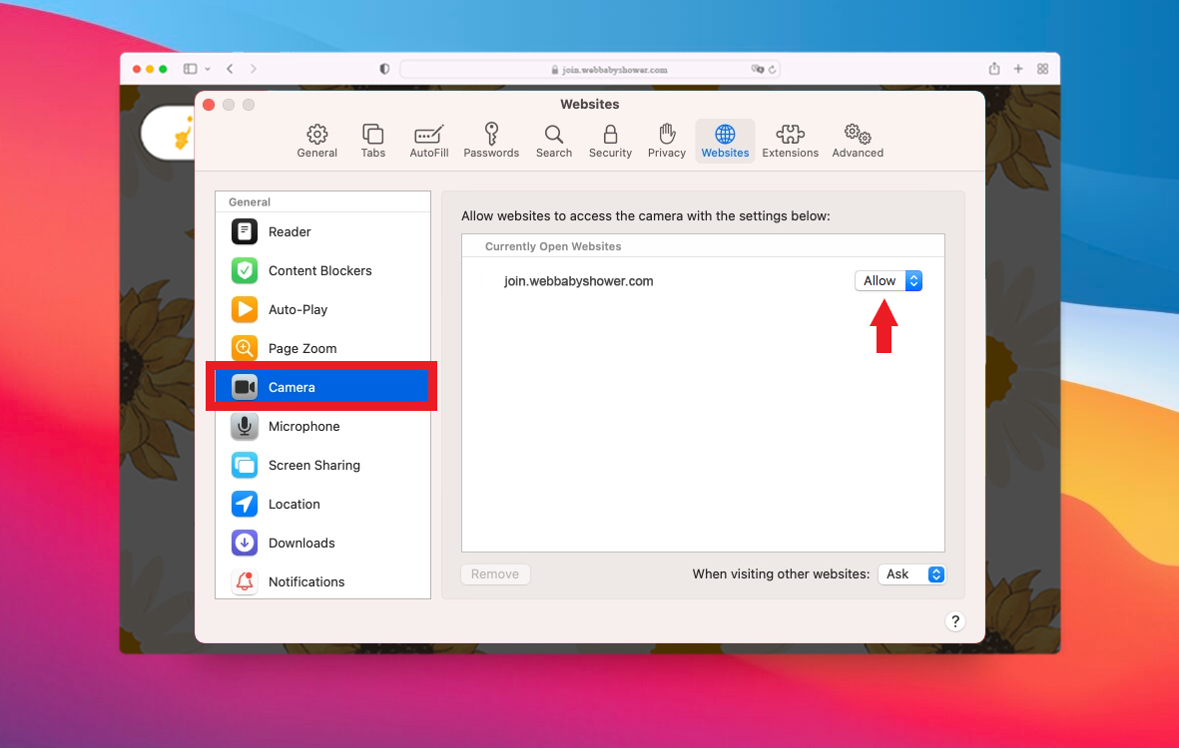Open the Tabs preferences pane

tap(373, 142)
